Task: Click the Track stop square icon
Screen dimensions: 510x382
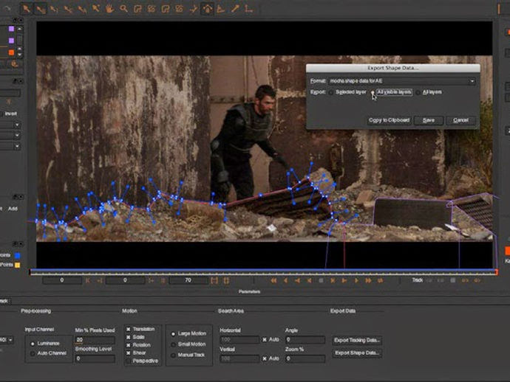Action: click(453, 280)
